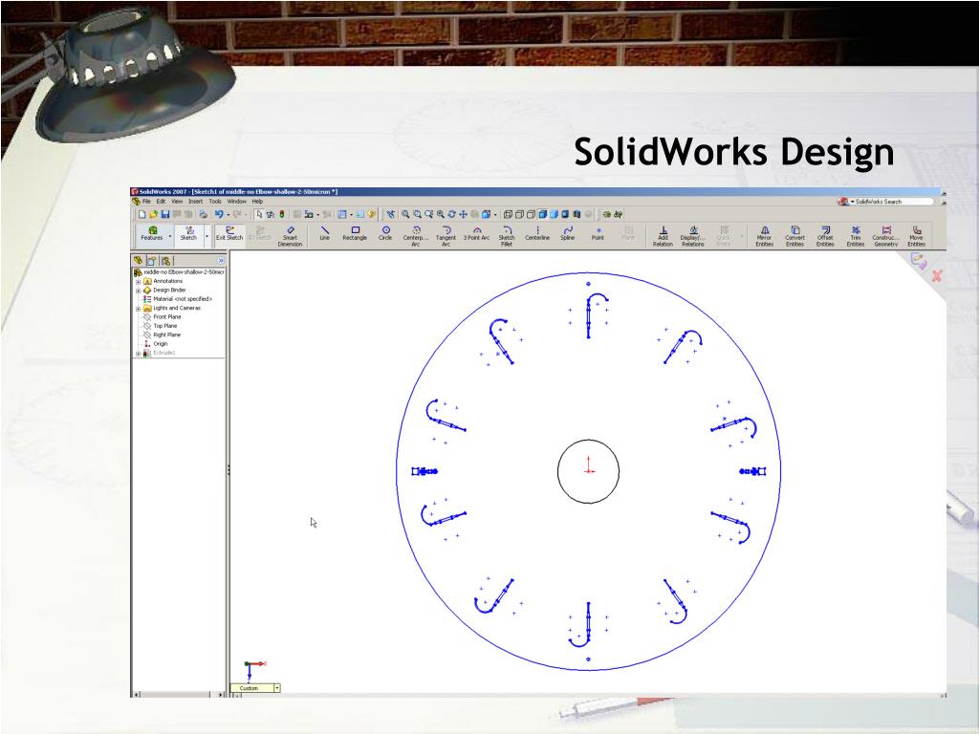Expand the Extrude1 feature node
Image resolution: width=979 pixels, height=734 pixels.
[x=138, y=354]
